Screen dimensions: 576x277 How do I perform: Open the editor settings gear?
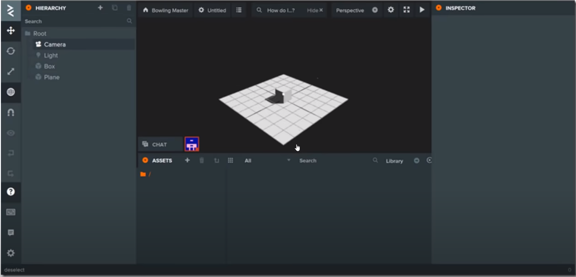tap(10, 252)
